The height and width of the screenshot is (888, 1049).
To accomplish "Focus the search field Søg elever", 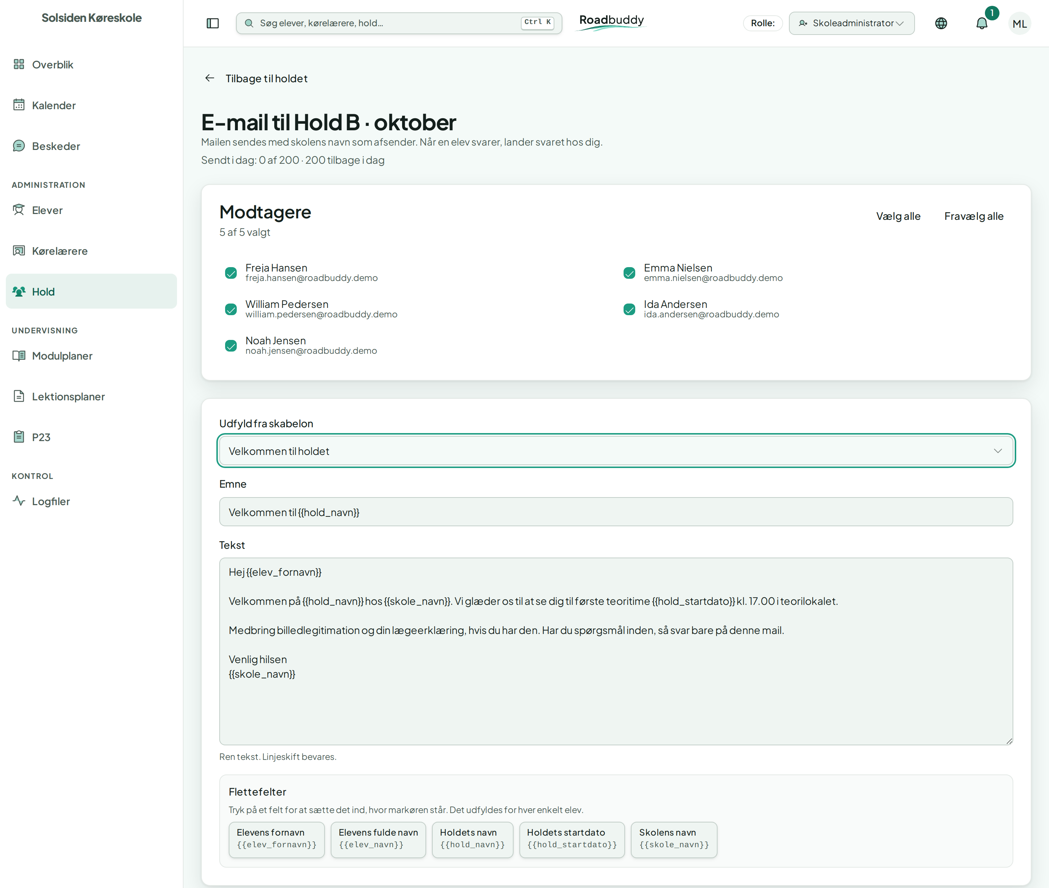I will coord(398,23).
